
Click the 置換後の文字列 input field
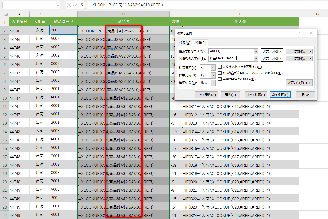tap(231, 59)
